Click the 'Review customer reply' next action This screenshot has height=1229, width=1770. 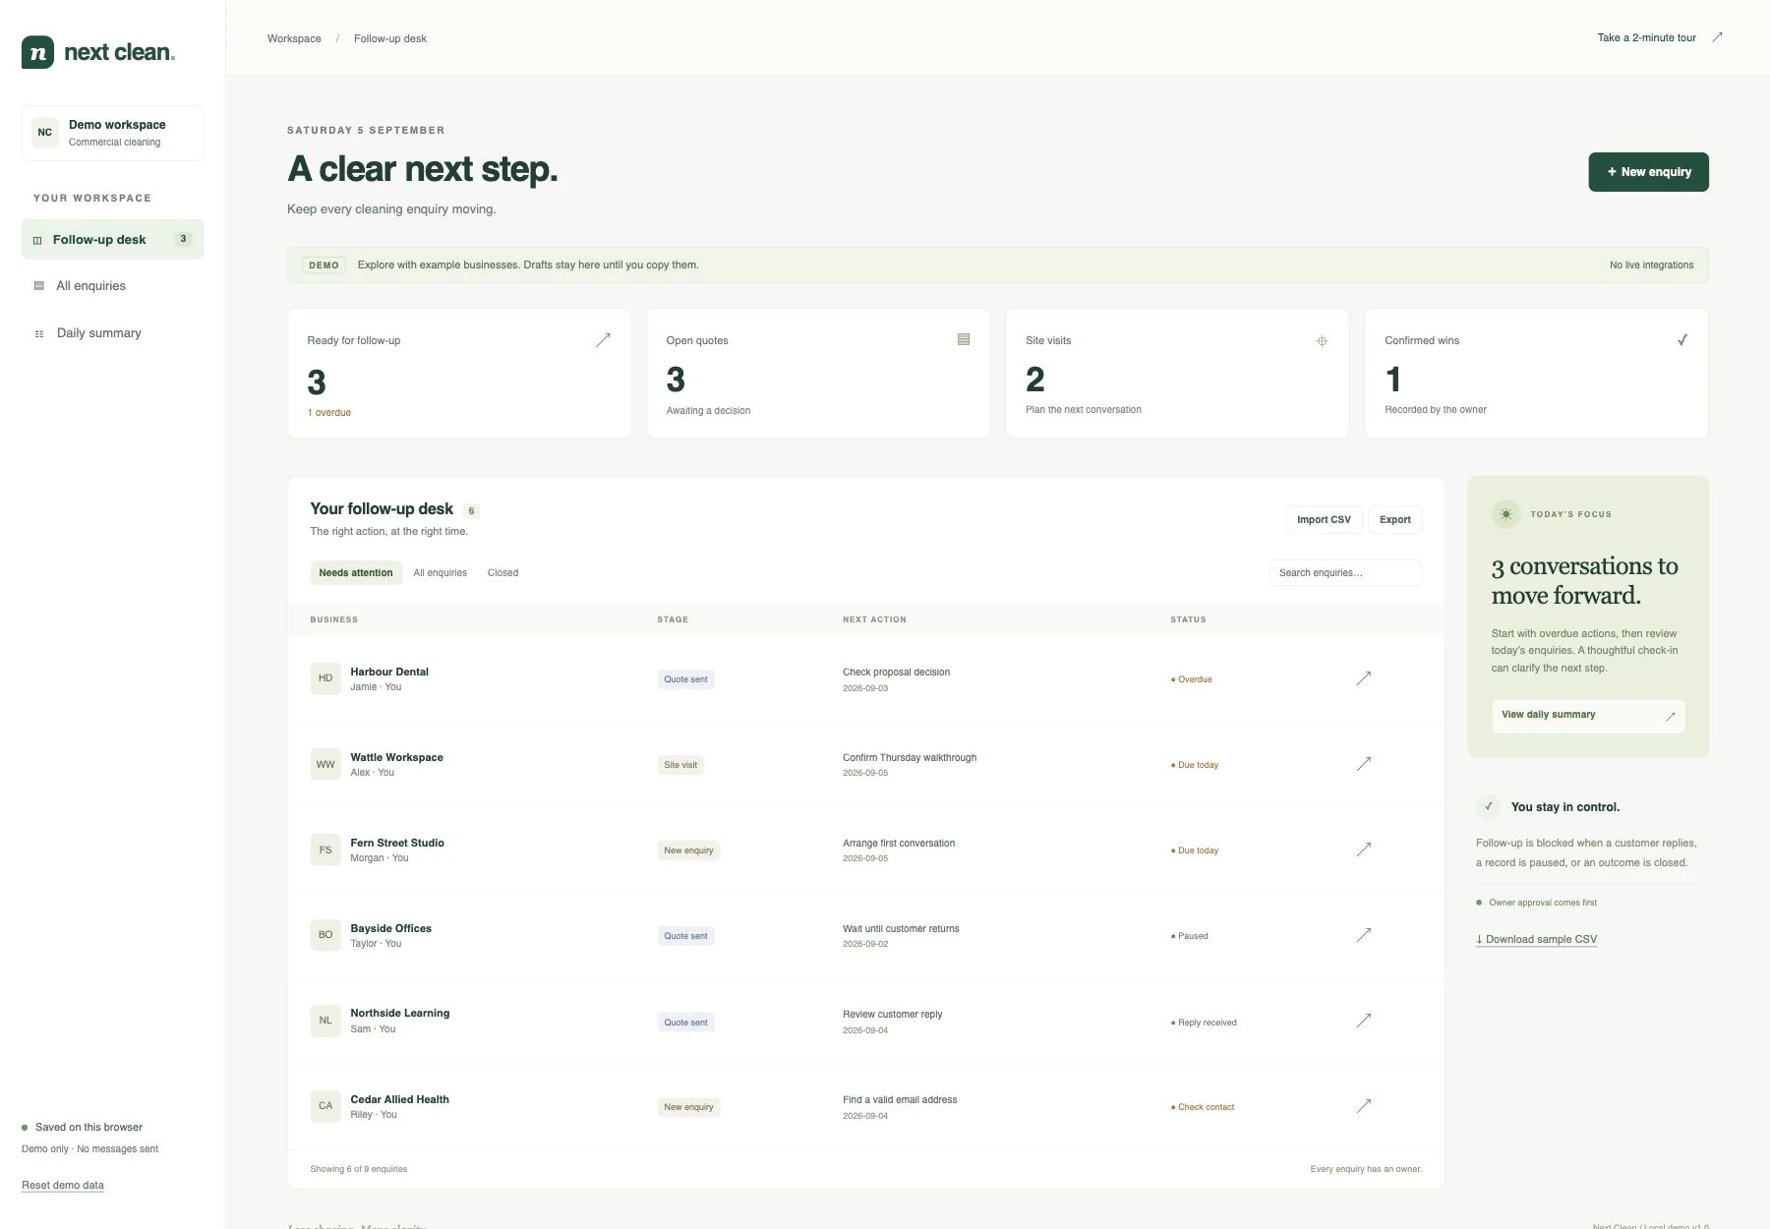(892, 1015)
